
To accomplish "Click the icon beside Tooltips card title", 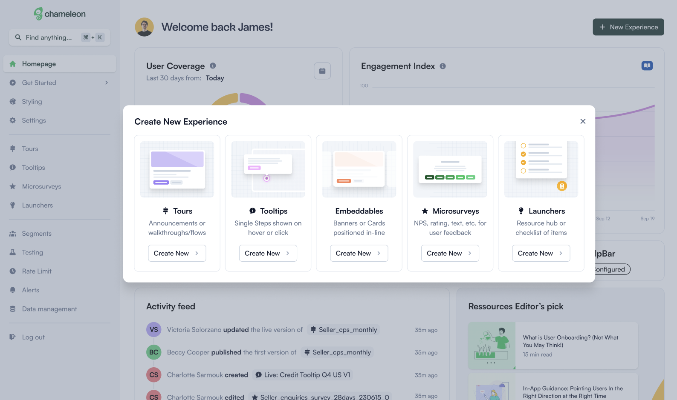I will pyautogui.click(x=252, y=211).
